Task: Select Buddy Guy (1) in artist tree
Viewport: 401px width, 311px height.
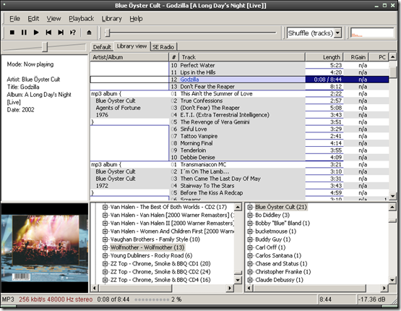Action: click(273, 239)
